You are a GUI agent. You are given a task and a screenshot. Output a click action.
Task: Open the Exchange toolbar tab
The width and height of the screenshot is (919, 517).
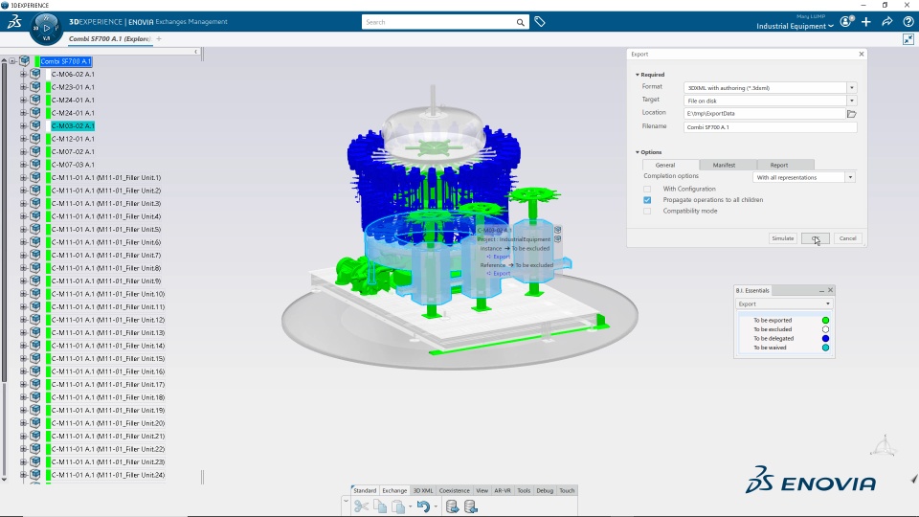[394, 490]
